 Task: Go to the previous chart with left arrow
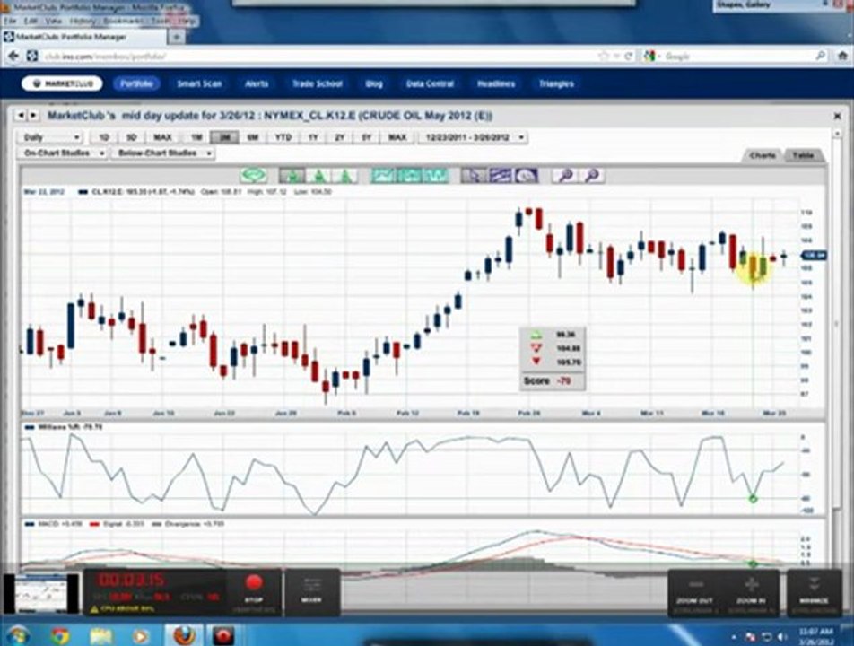click(x=21, y=116)
